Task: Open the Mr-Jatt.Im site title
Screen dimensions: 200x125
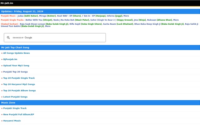Action: coord(7,3)
